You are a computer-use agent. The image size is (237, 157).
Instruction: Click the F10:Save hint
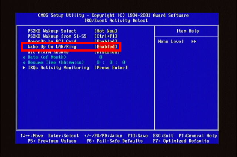tap(137, 136)
